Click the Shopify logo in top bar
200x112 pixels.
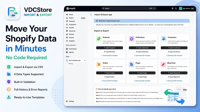click(x=71, y=8)
